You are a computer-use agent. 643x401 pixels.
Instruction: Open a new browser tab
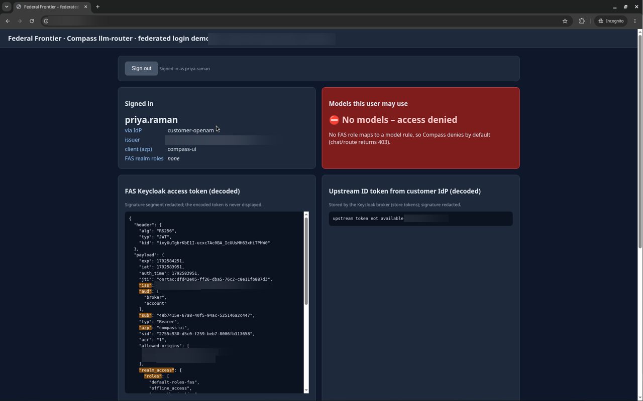pos(97,7)
